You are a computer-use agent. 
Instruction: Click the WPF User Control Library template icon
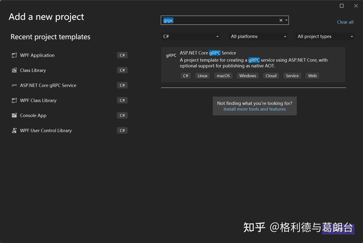(14, 130)
